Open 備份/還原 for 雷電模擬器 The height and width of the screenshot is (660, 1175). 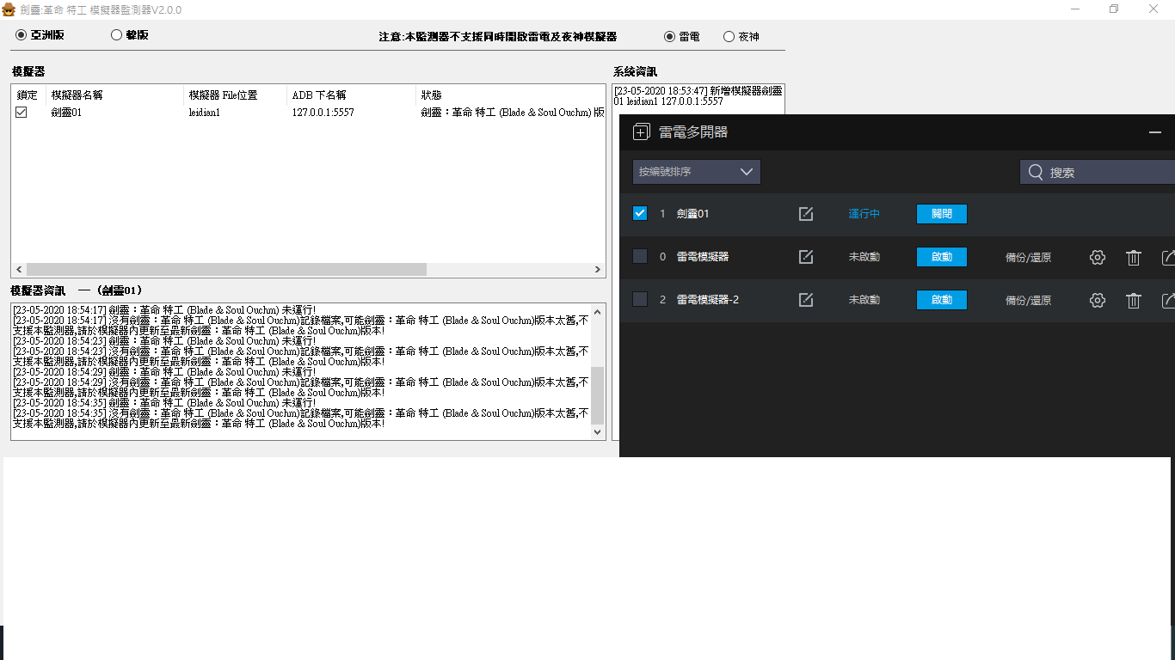(1028, 257)
